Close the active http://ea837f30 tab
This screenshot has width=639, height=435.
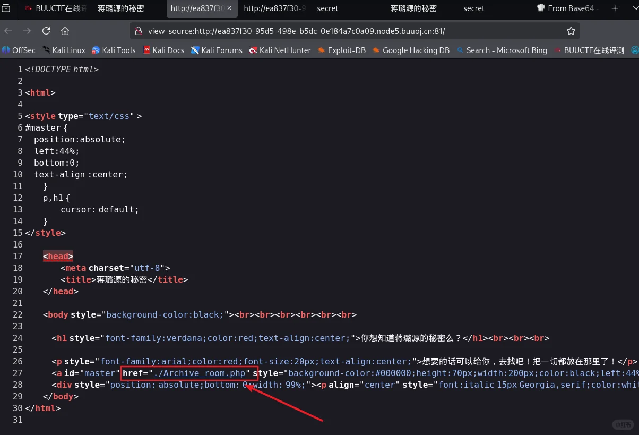click(x=229, y=8)
